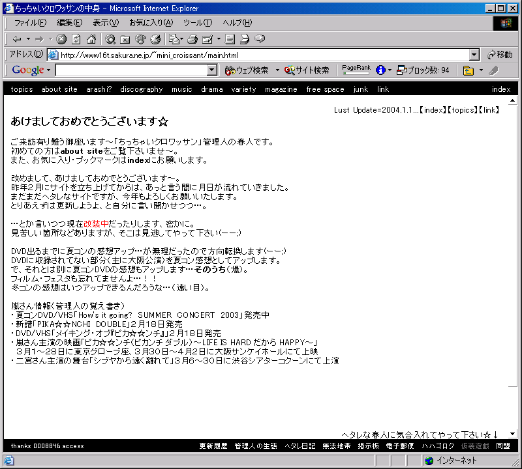
Task: Expand the Edit button dropdown arrow
Action: coord(219,39)
